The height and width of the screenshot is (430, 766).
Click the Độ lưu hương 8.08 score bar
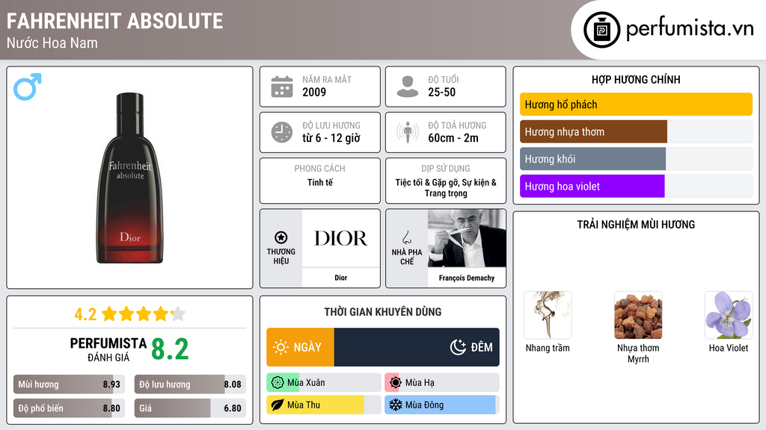pos(190,384)
